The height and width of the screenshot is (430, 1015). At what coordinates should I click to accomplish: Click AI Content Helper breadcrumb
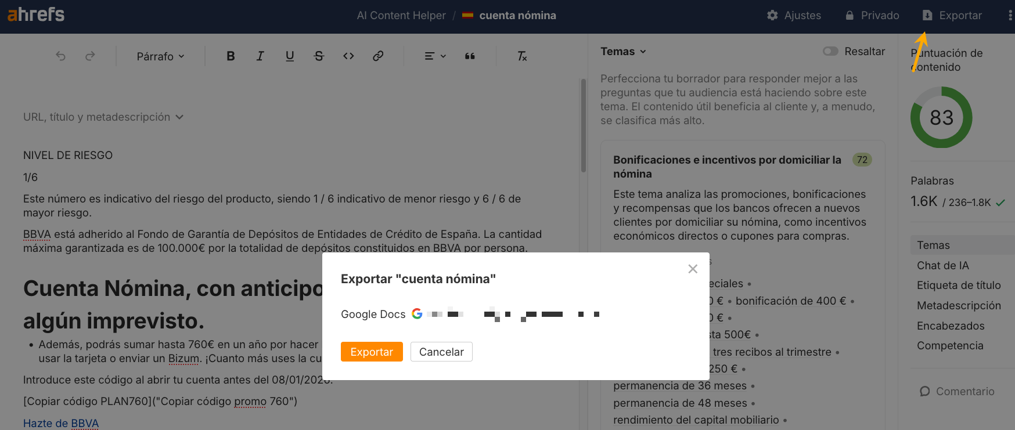(x=401, y=16)
